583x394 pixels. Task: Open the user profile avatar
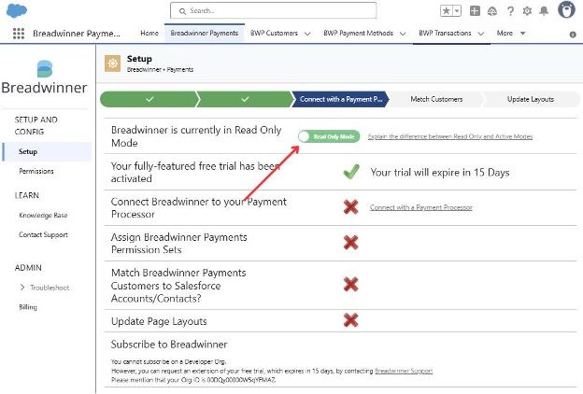coord(566,10)
